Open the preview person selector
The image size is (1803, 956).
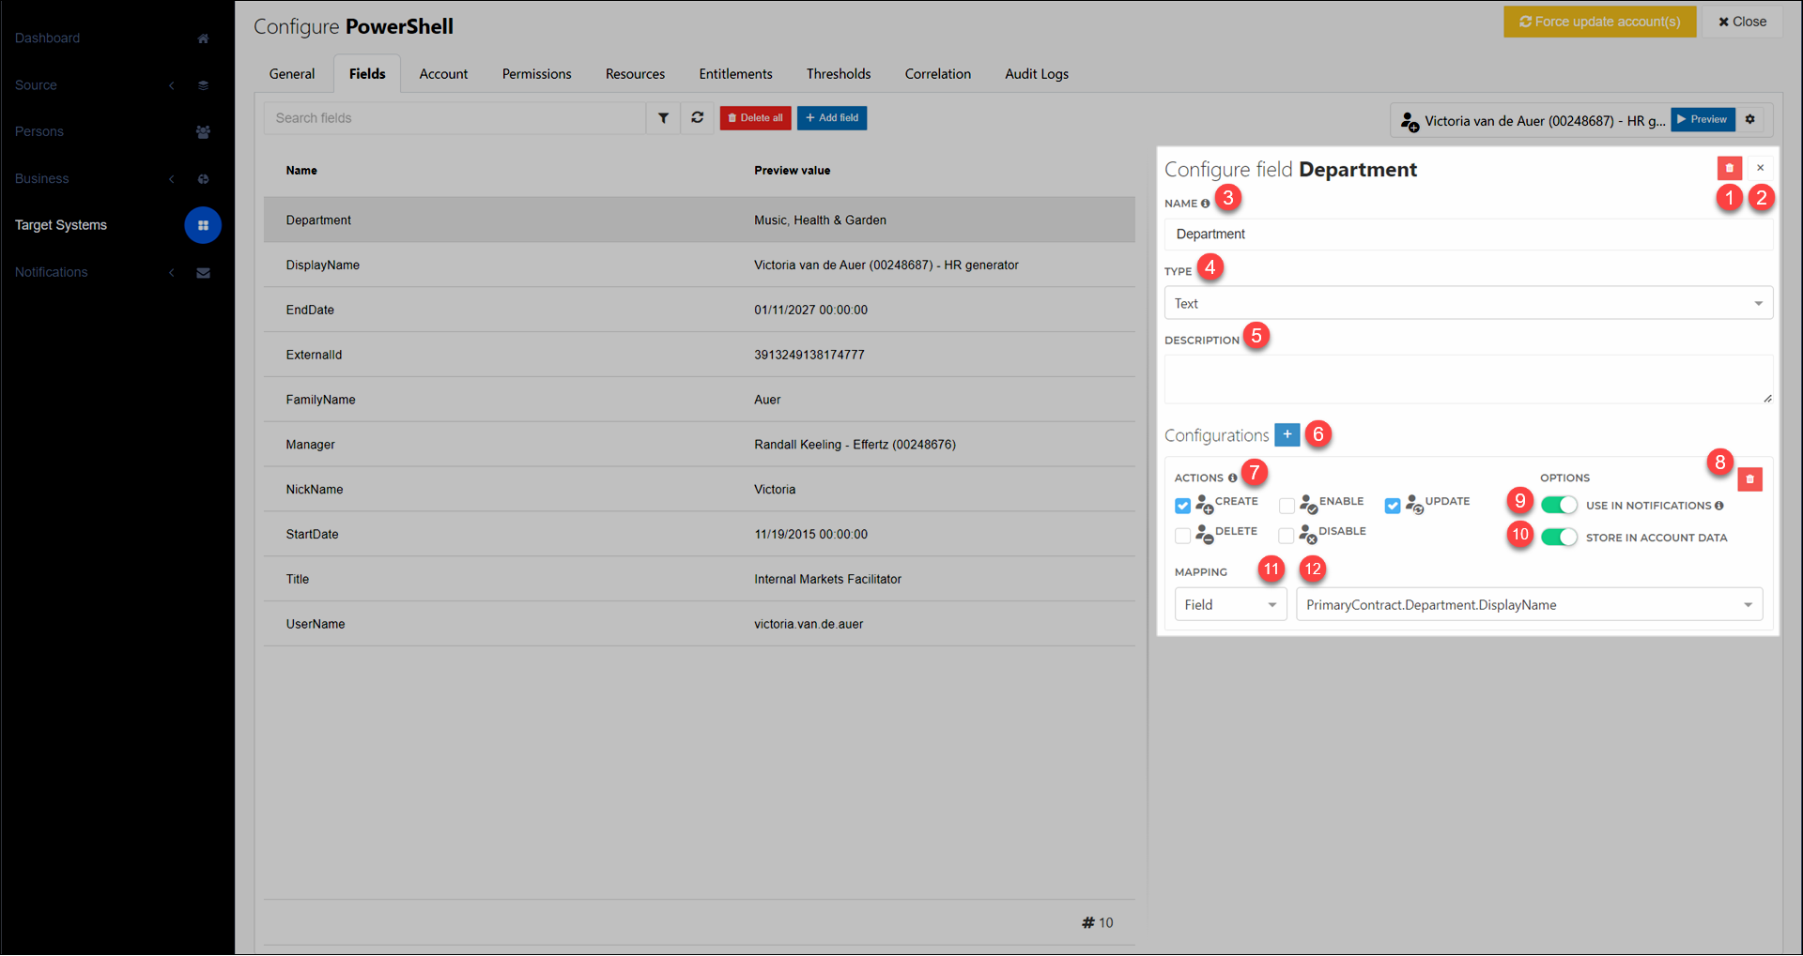[1532, 120]
